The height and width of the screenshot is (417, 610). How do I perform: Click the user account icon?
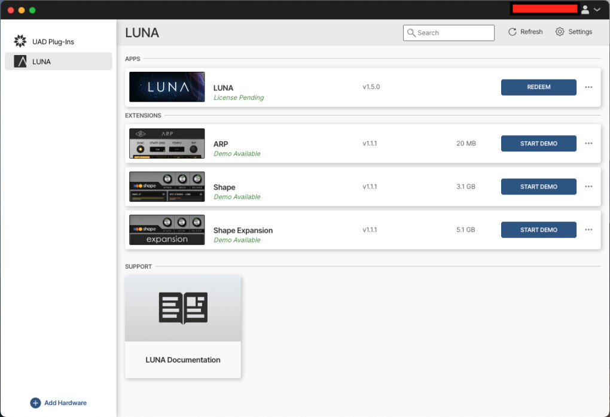(x=585, y=10)
